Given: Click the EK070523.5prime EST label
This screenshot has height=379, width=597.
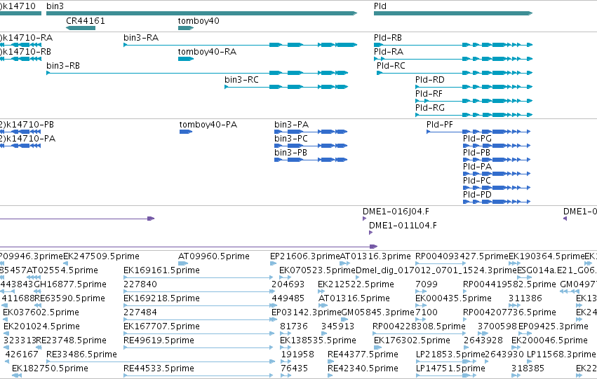Looking at the screenshot, I should click(317, 270).
